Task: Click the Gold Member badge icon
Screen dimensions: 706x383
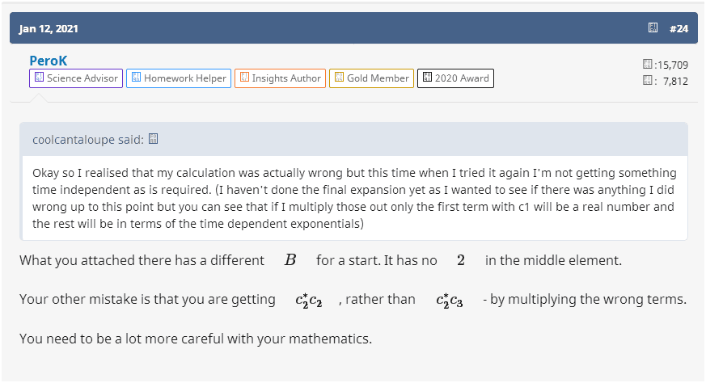Action: pos(339,78)
